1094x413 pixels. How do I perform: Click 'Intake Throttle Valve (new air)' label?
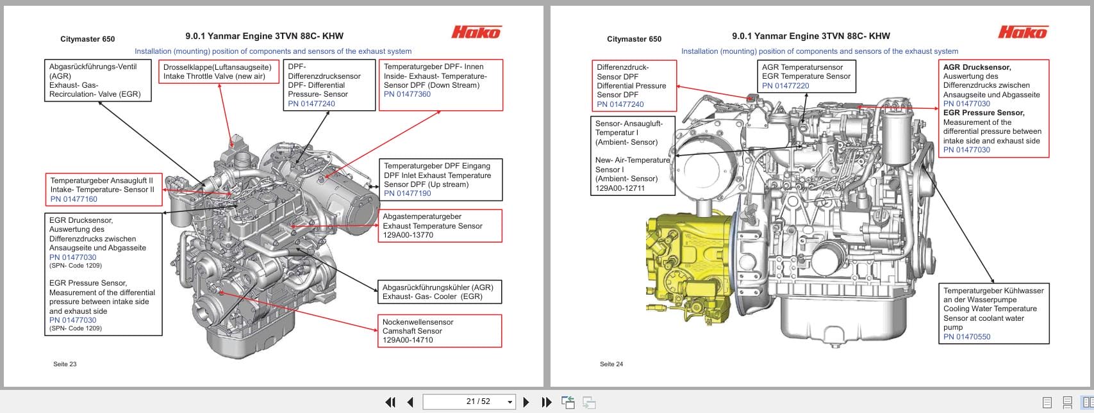[214, 76]
